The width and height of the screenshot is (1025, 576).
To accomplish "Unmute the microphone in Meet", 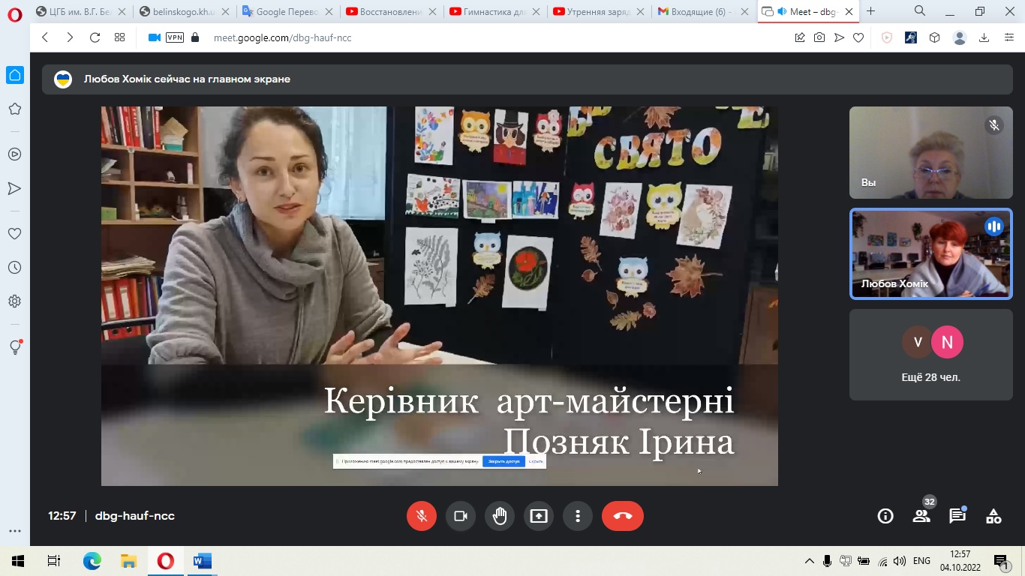I will tap(422, 516).
